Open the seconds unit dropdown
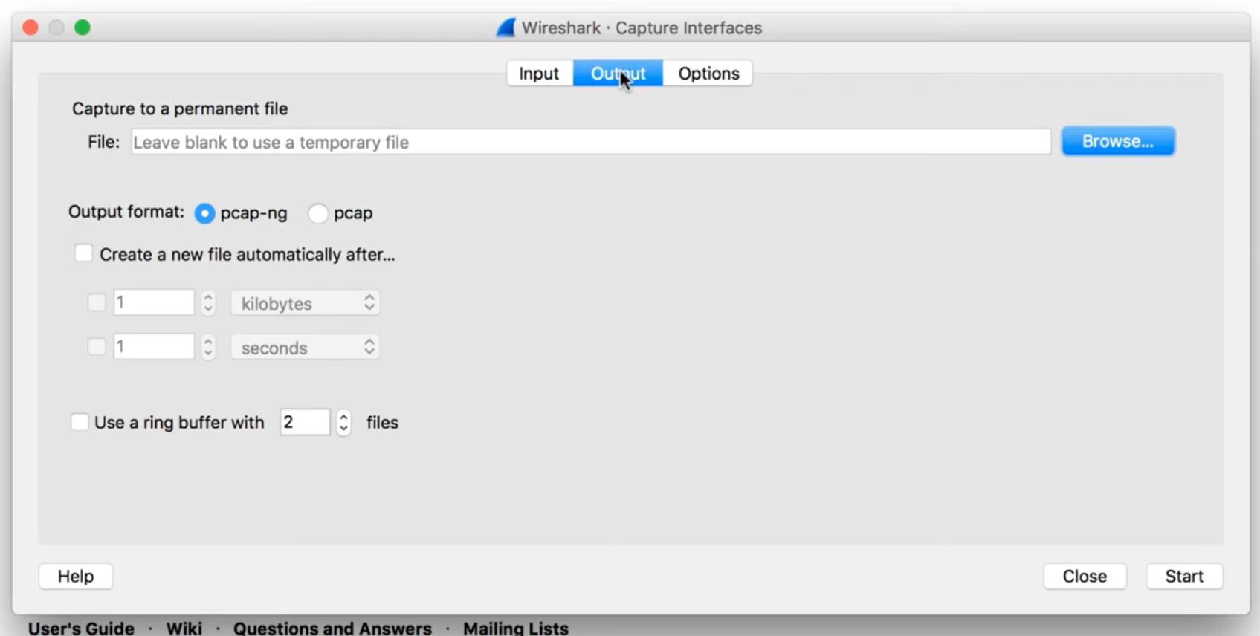 305,348
